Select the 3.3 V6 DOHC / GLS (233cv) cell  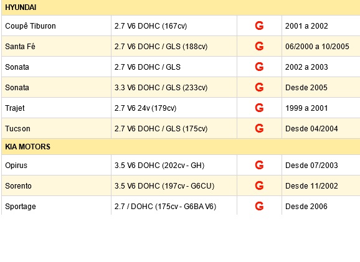click(x=174, y=87)
